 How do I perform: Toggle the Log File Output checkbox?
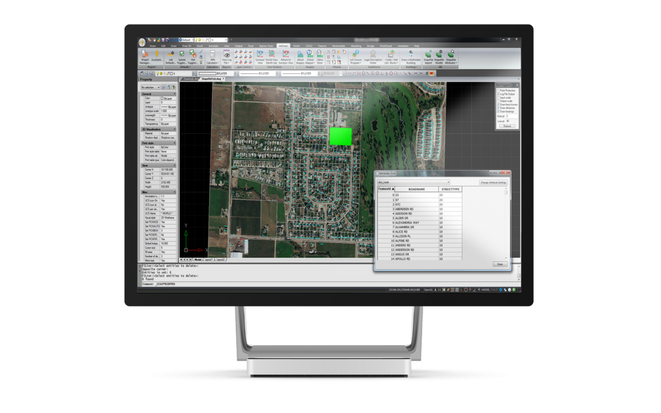coord(497,95)
